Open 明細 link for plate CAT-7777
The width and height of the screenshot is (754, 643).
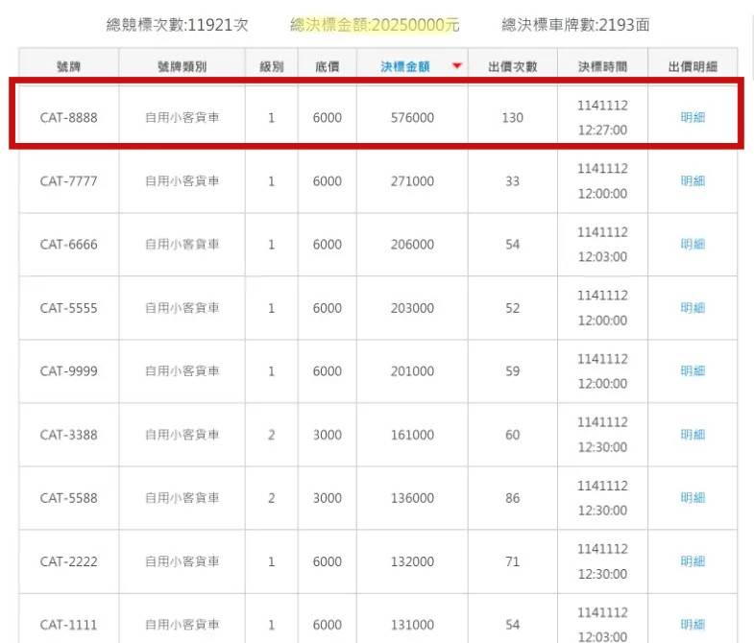(x=693, y=180)
